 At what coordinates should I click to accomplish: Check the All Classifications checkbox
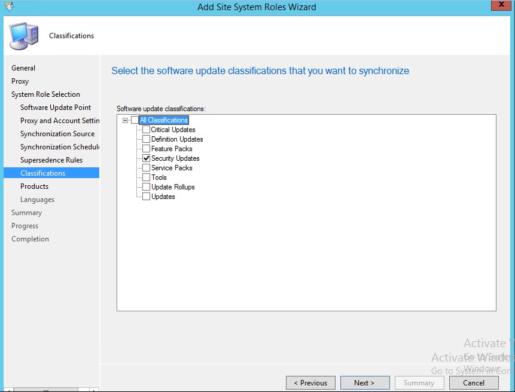point(135,120)
